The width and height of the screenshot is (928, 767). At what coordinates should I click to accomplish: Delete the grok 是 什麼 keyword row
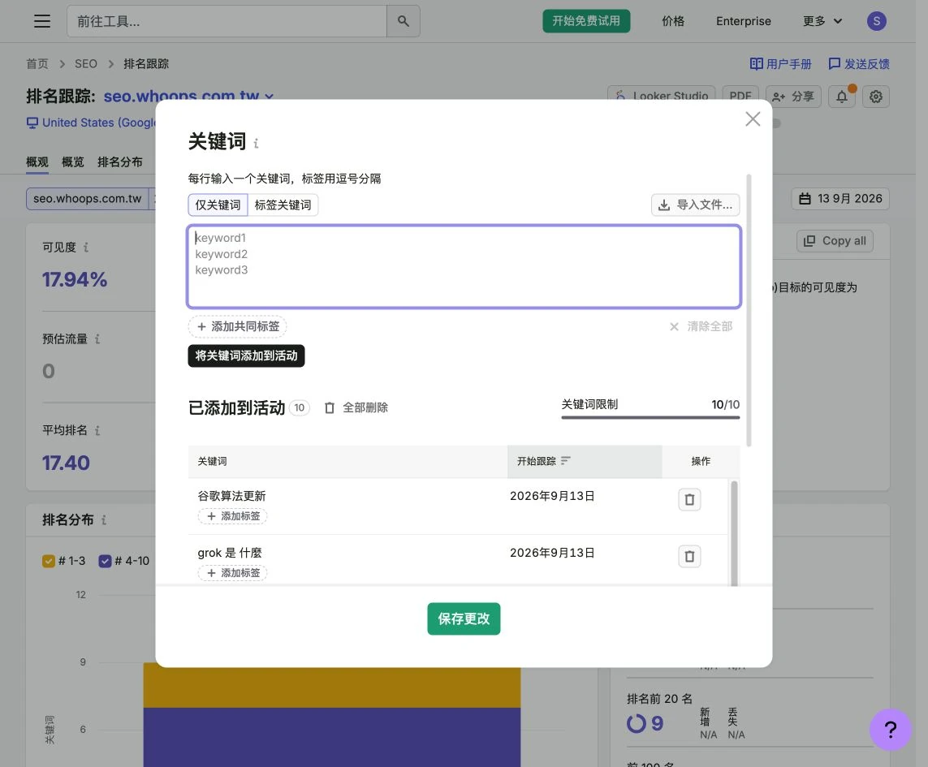[689, 556]
